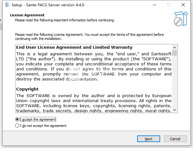
Task: Minimize the Setup window
Action: coord(154,5)
